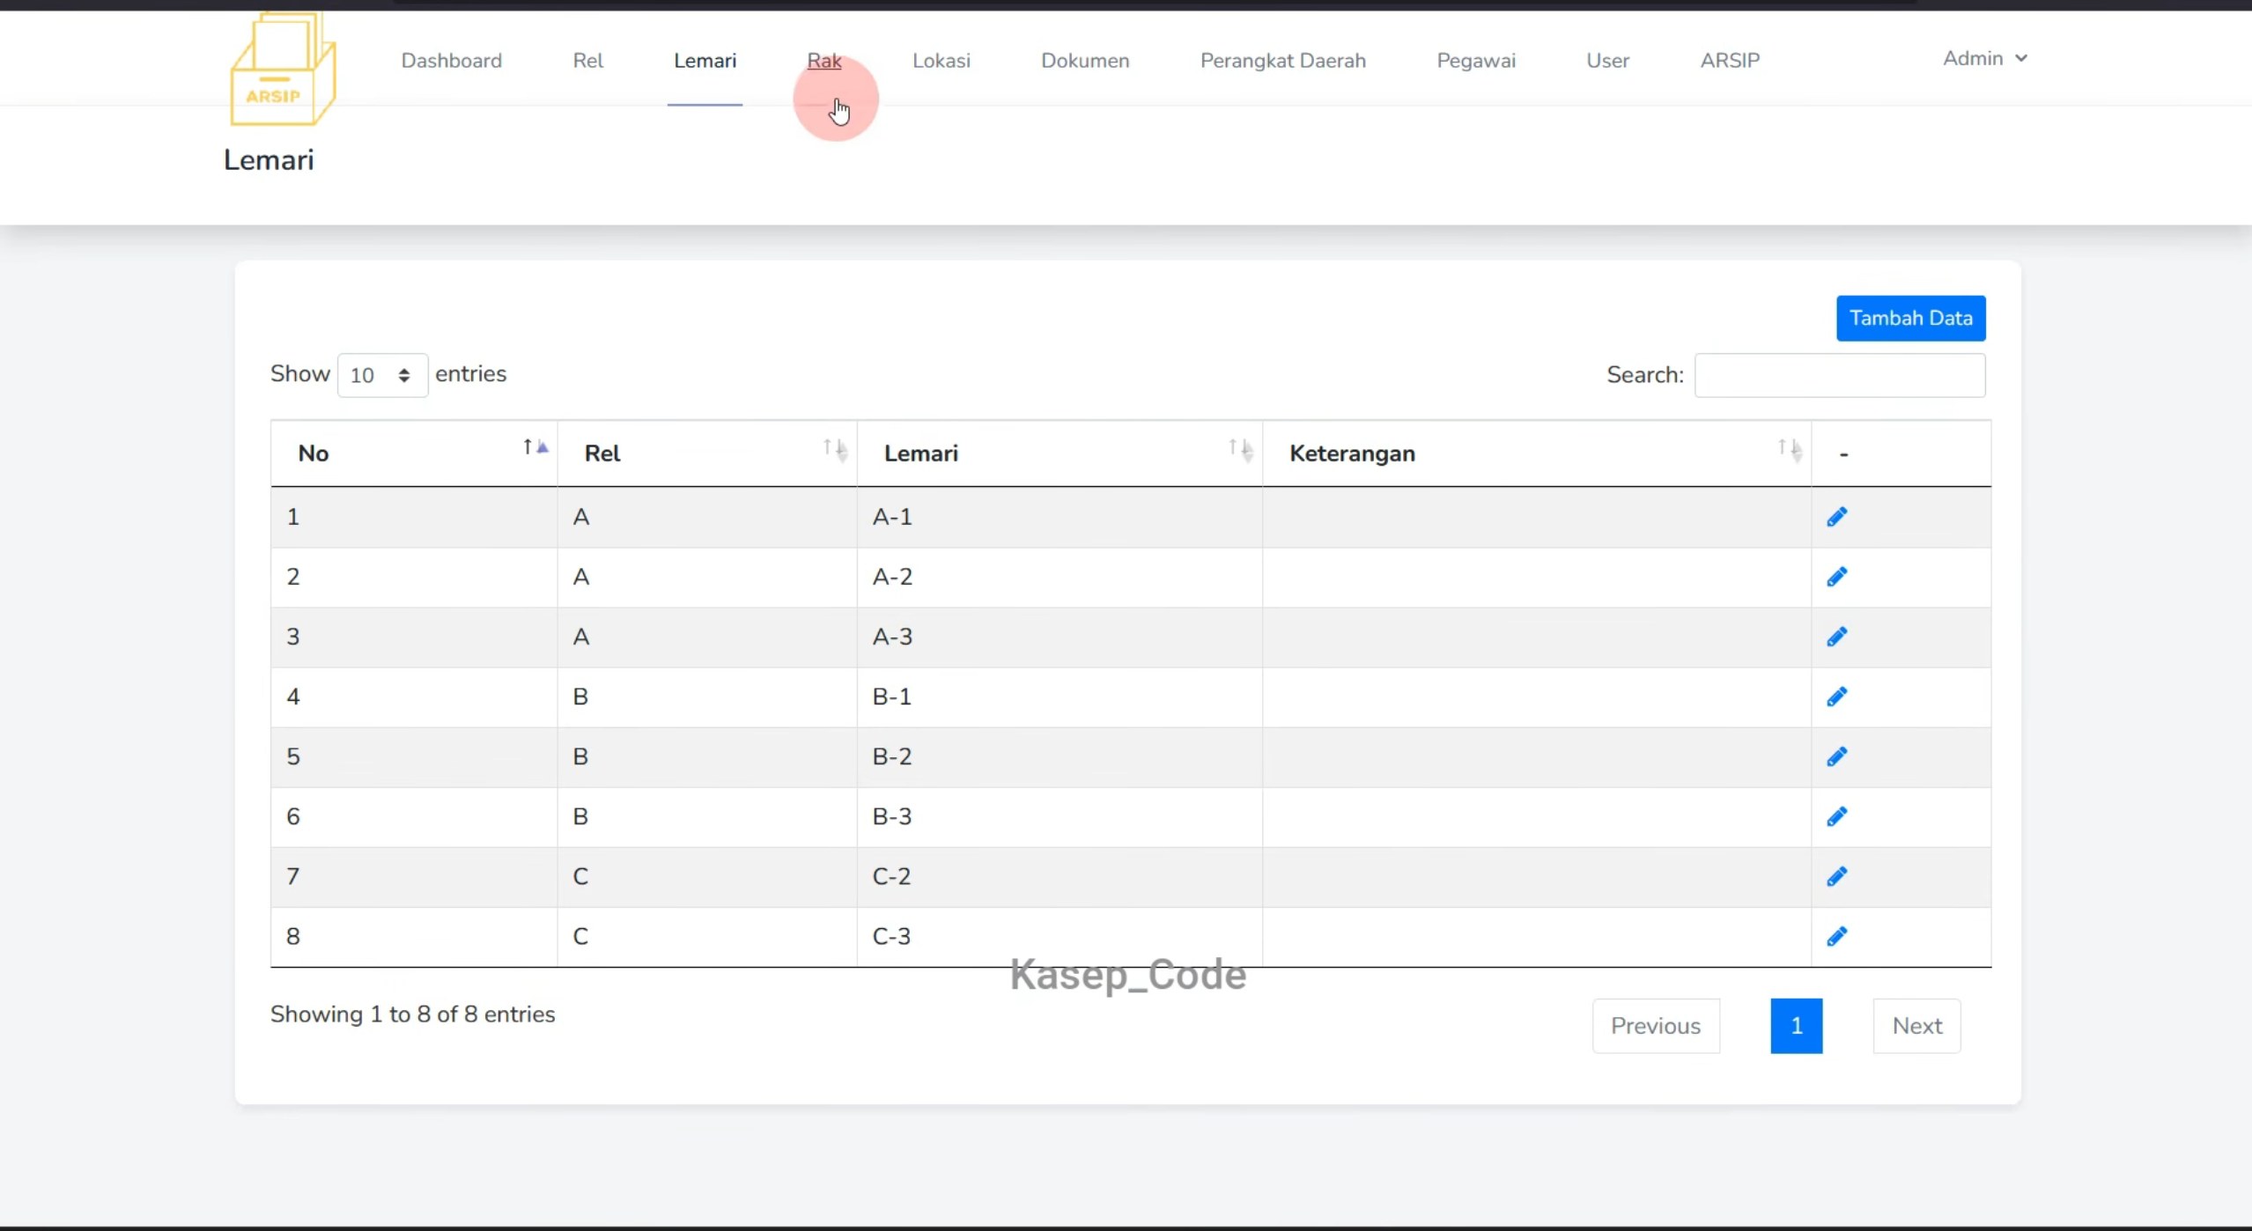Sort table by Lemari column
2252x1231 pixels.
tap(1060, 453)
